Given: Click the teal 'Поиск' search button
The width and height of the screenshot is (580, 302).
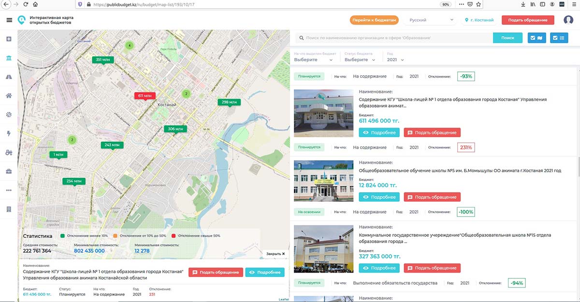Looking at the screenshot, I should click(507, 38).
